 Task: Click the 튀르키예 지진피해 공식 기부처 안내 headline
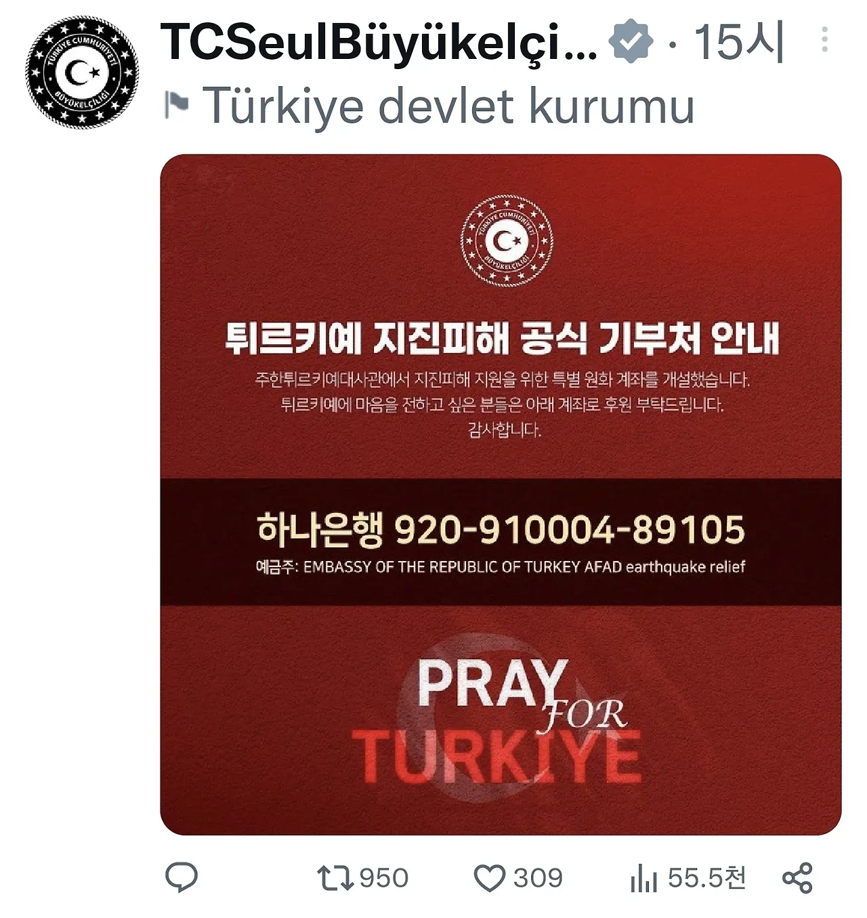click(502, 337)
